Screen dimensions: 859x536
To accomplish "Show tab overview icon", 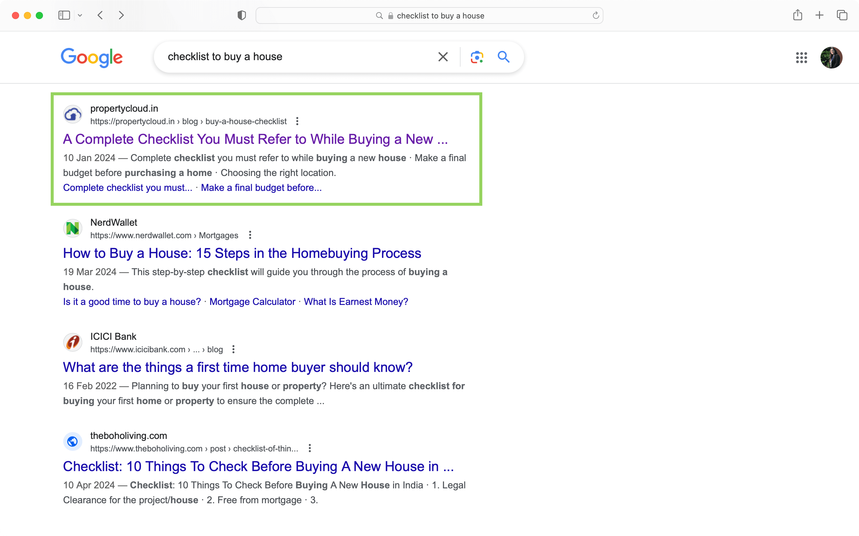I will click(842, 15).
